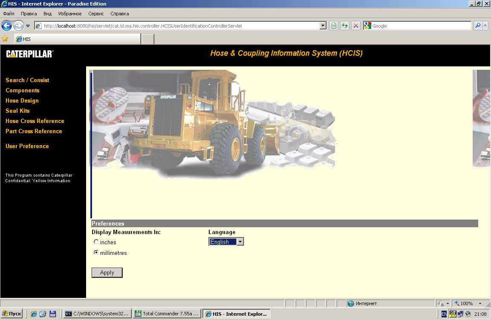This screenshot has width=491, height=320.
Task: Open the Справка menu
Action: tap(120, 14)
